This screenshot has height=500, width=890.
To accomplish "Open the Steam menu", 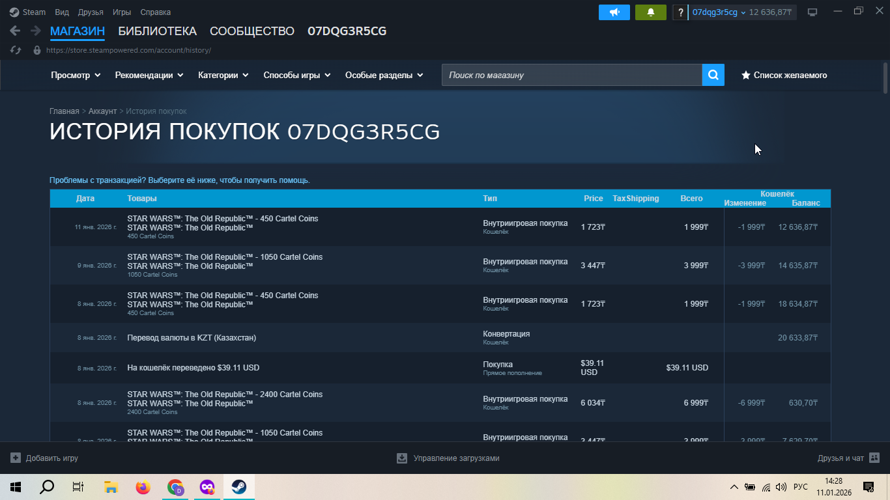I will click(34, 12).
